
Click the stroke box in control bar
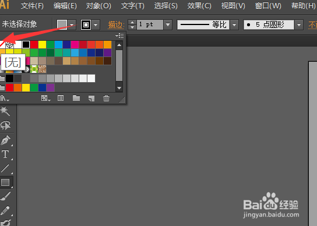click(x=86, y=24)
